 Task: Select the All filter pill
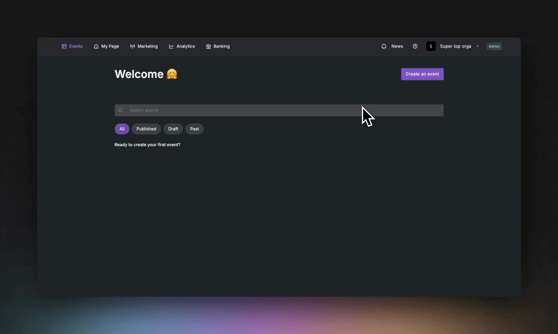click(122, 129)
